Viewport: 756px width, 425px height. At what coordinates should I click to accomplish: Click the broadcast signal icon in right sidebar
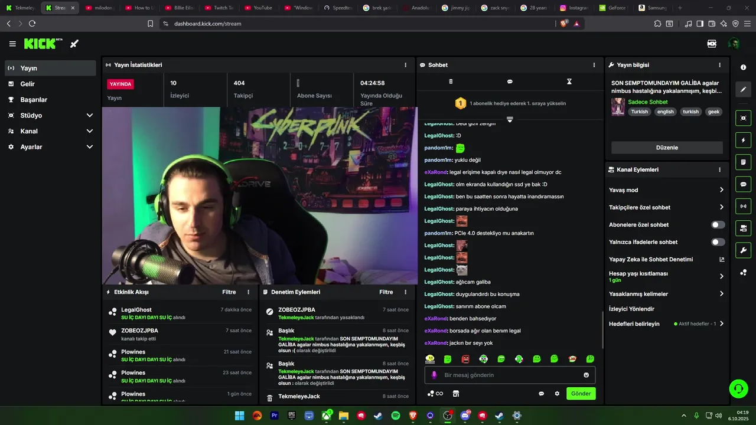coord(744,206)
